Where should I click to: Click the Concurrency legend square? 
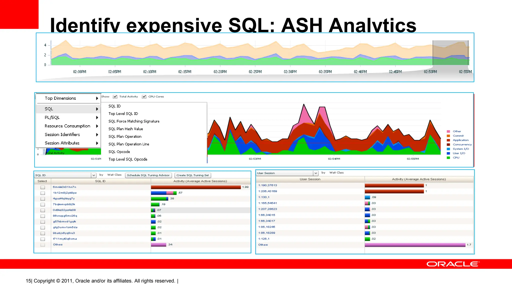coord(448,144)
